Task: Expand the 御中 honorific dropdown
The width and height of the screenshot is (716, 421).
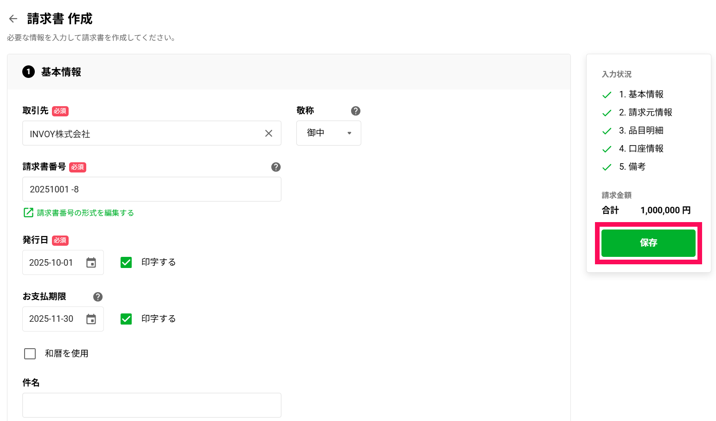Action: (329, 133)
